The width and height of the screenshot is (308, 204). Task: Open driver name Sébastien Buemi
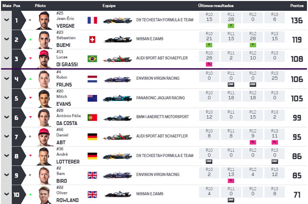click(x=66, y=41)
